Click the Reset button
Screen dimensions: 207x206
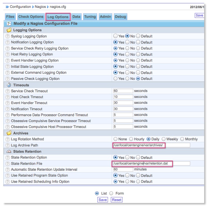coord(117,200)
